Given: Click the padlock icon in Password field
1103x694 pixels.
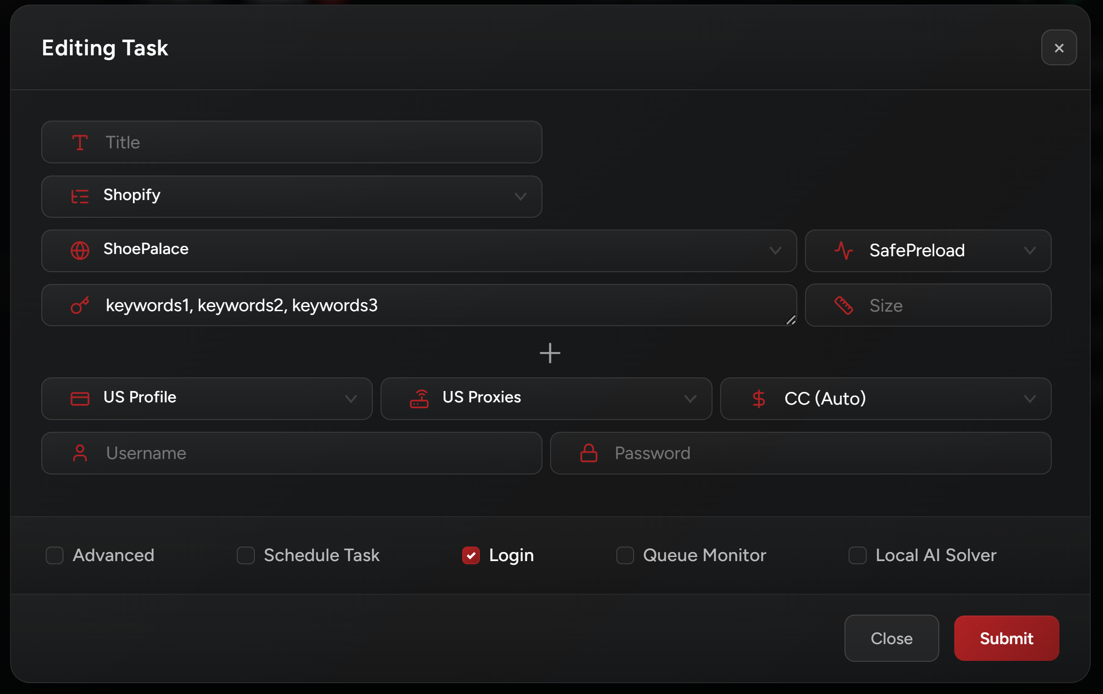Looking at the screenshot, I should (589, 453).
